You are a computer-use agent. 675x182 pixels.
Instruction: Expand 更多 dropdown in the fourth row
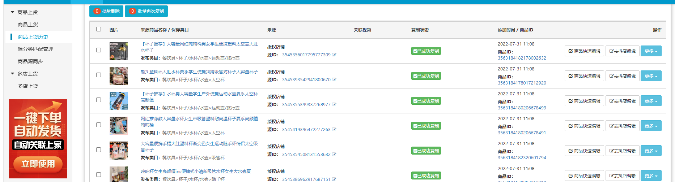click(651, 126)
